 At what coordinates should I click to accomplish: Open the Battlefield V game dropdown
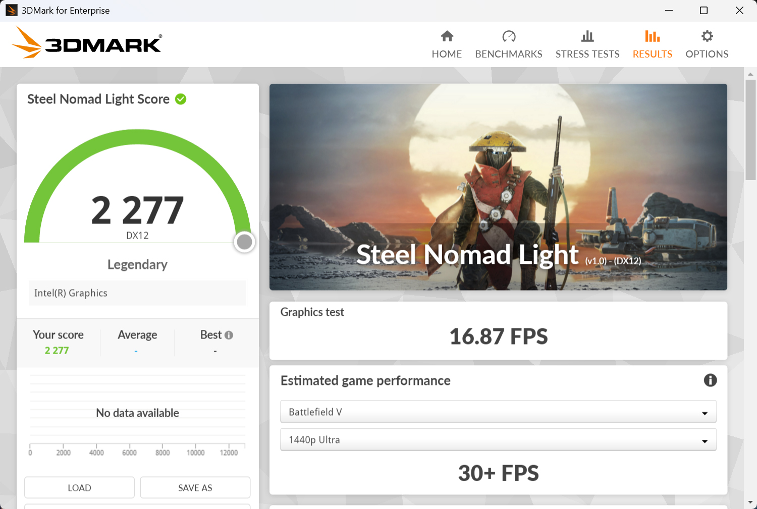[498, 411]
